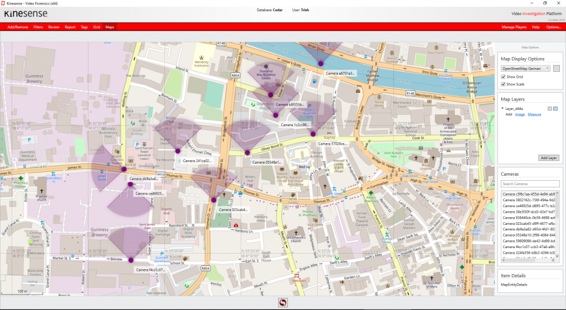Click the Kinesense swirl icon in the bottom bar
The image size is (566, 310).
click(282, 302)
